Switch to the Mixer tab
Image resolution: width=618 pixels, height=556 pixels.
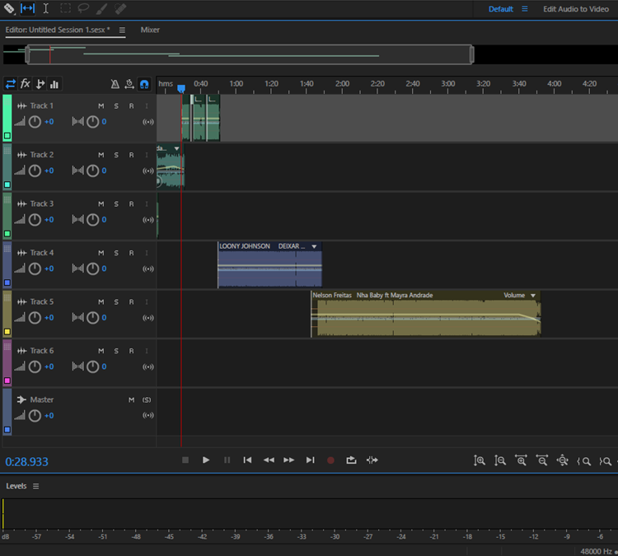click(x=150, y=30)
